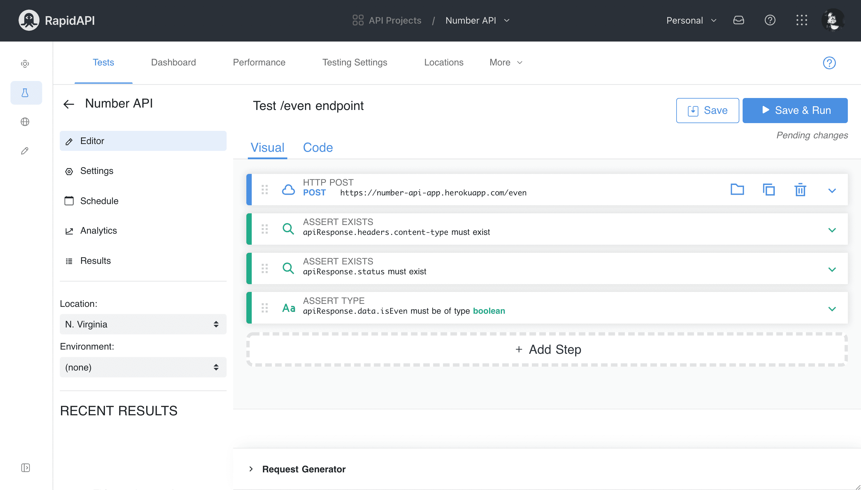Image resolution: width=861 pixels, height=490 pixels.
Task: Expand the Assert Type boolean step
Action: 832,309
